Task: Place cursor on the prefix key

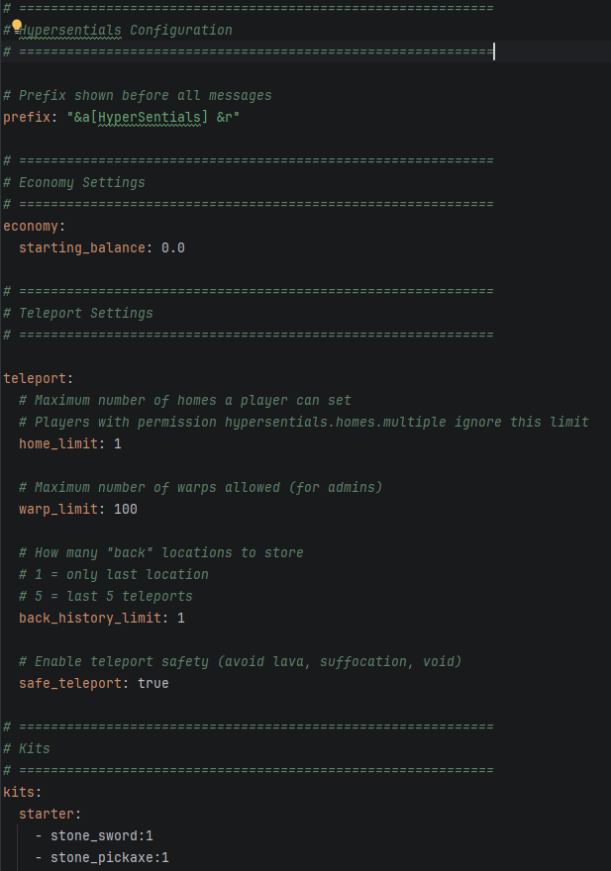Action: 27,117
